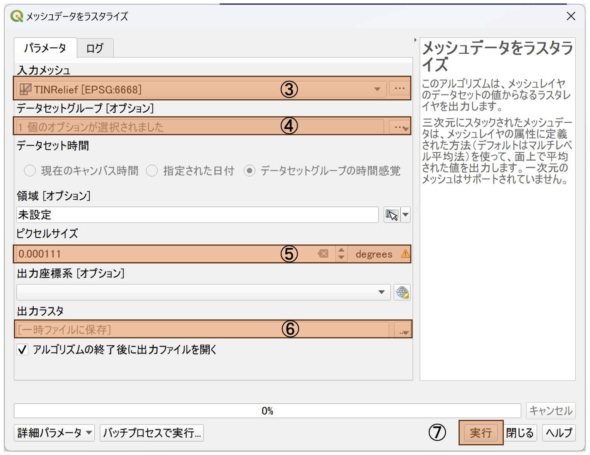
Task: Open the 出力座標系 dropdown
Action: 203,292
